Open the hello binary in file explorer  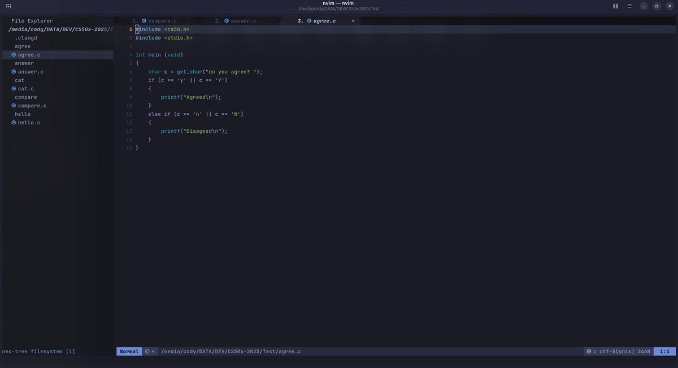click(x=23, y=114)
